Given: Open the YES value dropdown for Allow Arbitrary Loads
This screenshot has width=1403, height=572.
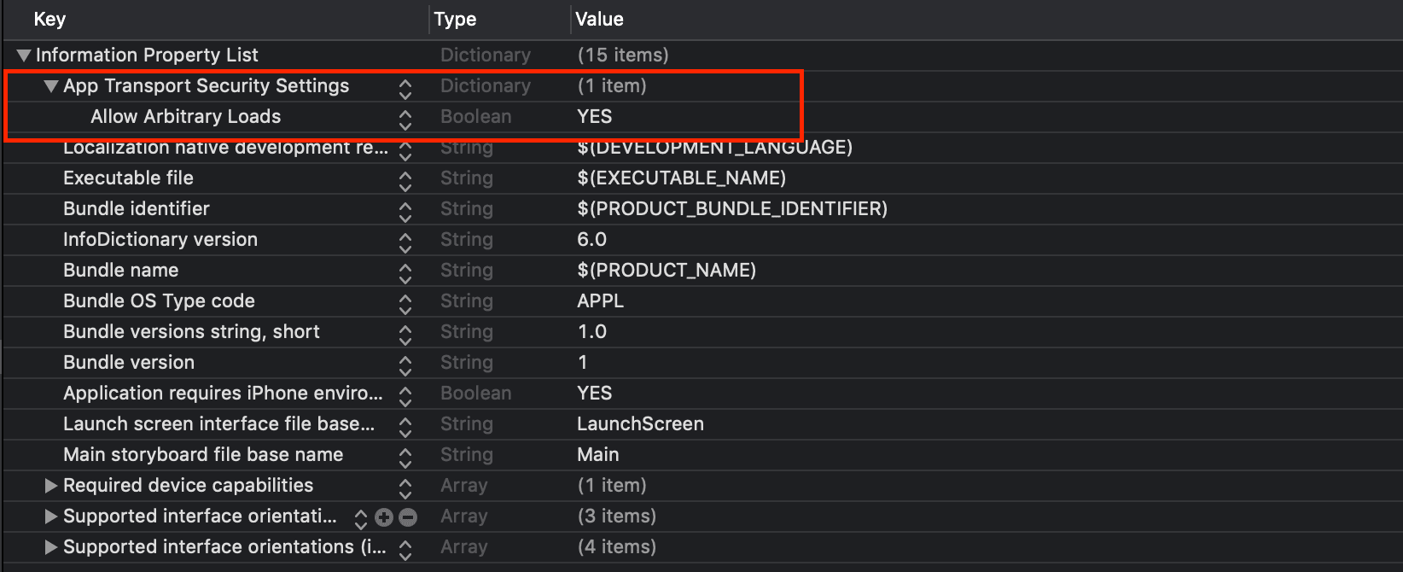Looking at the screenshot, I should (x=595, y=116).
